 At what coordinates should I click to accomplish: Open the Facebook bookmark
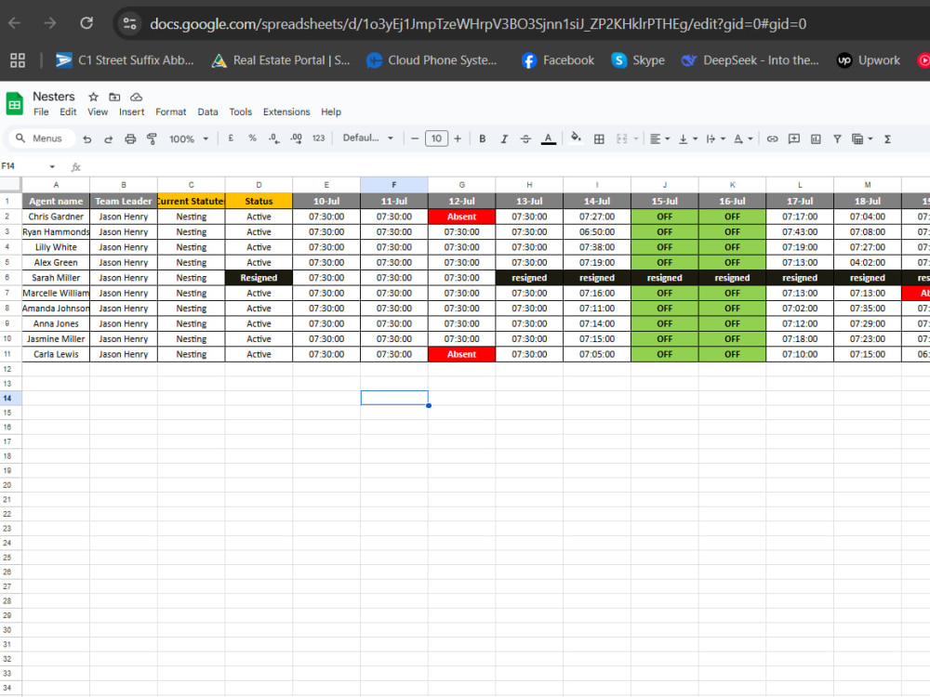[557, 59]
